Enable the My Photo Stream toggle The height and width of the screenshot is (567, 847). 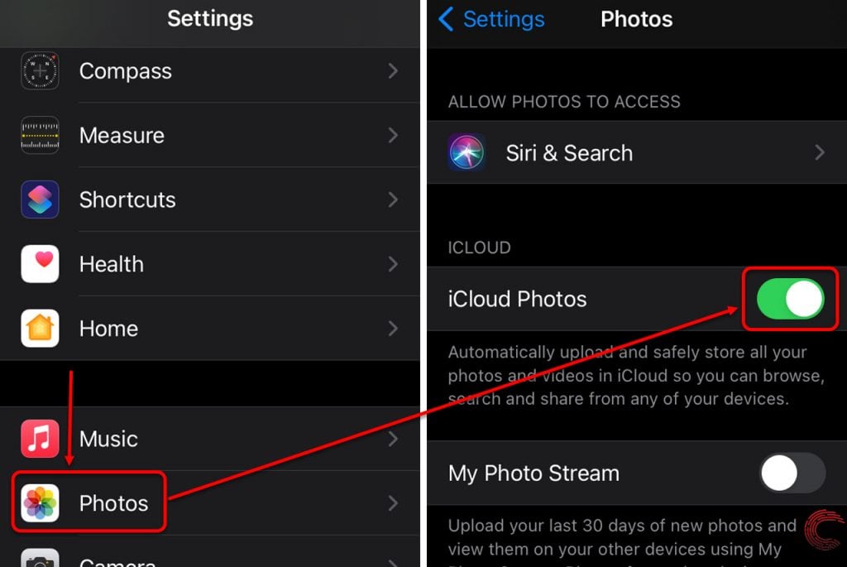(x=792, y=473)
